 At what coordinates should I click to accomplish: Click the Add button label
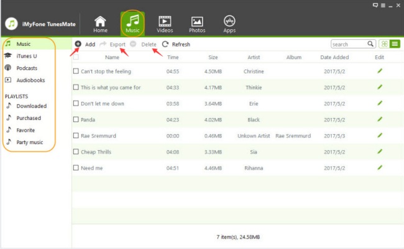90,44
